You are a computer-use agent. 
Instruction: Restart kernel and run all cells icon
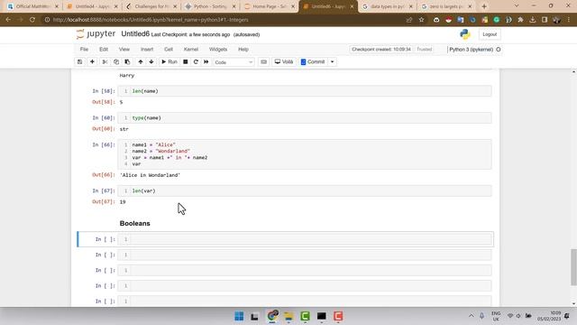206,62
